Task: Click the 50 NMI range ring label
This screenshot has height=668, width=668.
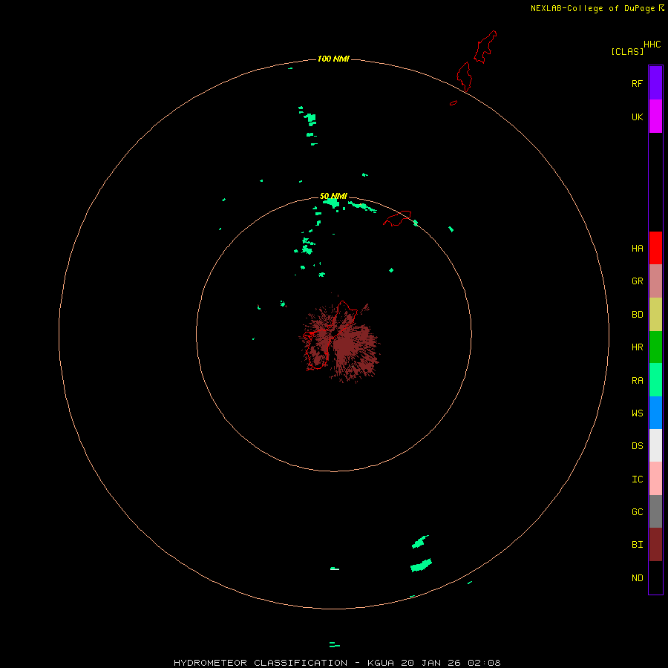Action: pos(333,196)
